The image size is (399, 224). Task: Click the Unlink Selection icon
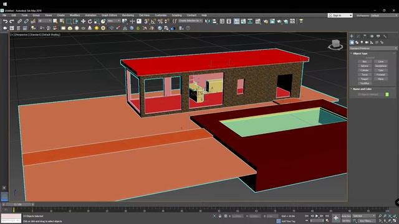tap(26, 22)
